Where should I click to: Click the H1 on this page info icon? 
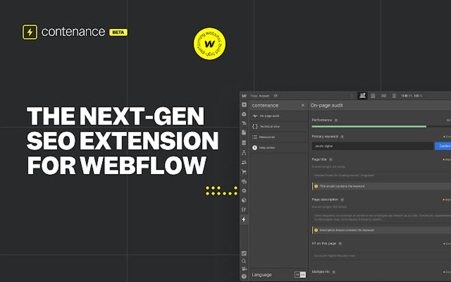(x=340, y=244)
